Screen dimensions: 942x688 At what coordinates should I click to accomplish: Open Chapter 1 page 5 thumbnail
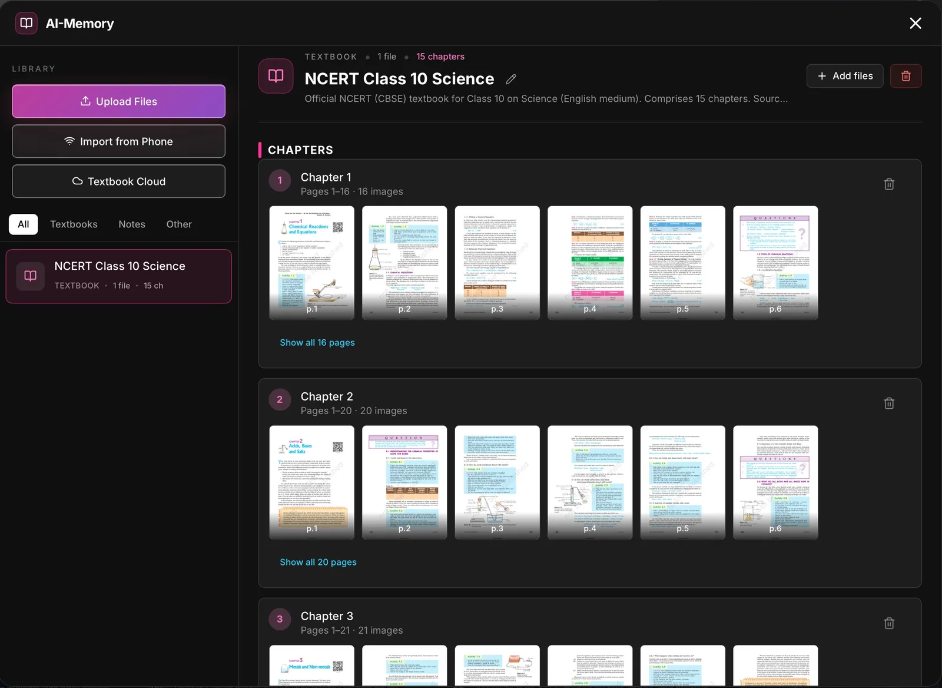click(x=683, y=263)
